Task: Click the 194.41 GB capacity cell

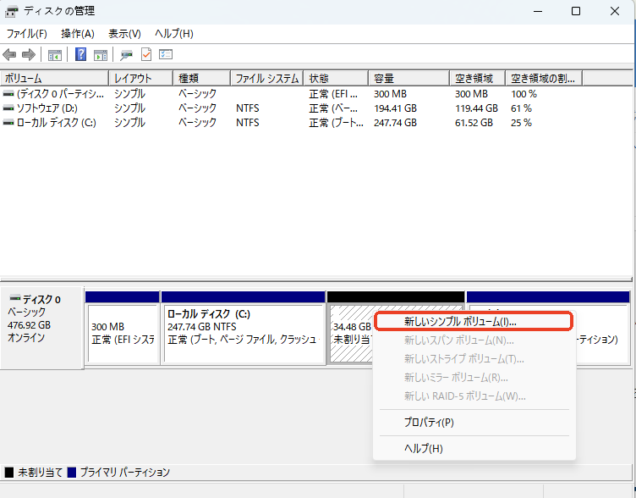Action: 395,108
